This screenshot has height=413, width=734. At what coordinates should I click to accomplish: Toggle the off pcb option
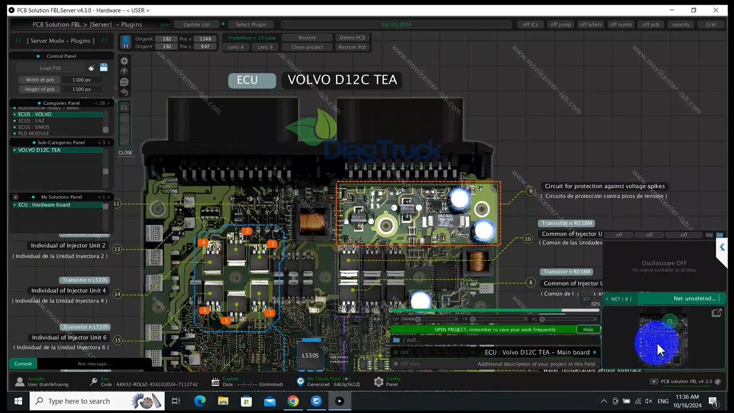(651, 25)
